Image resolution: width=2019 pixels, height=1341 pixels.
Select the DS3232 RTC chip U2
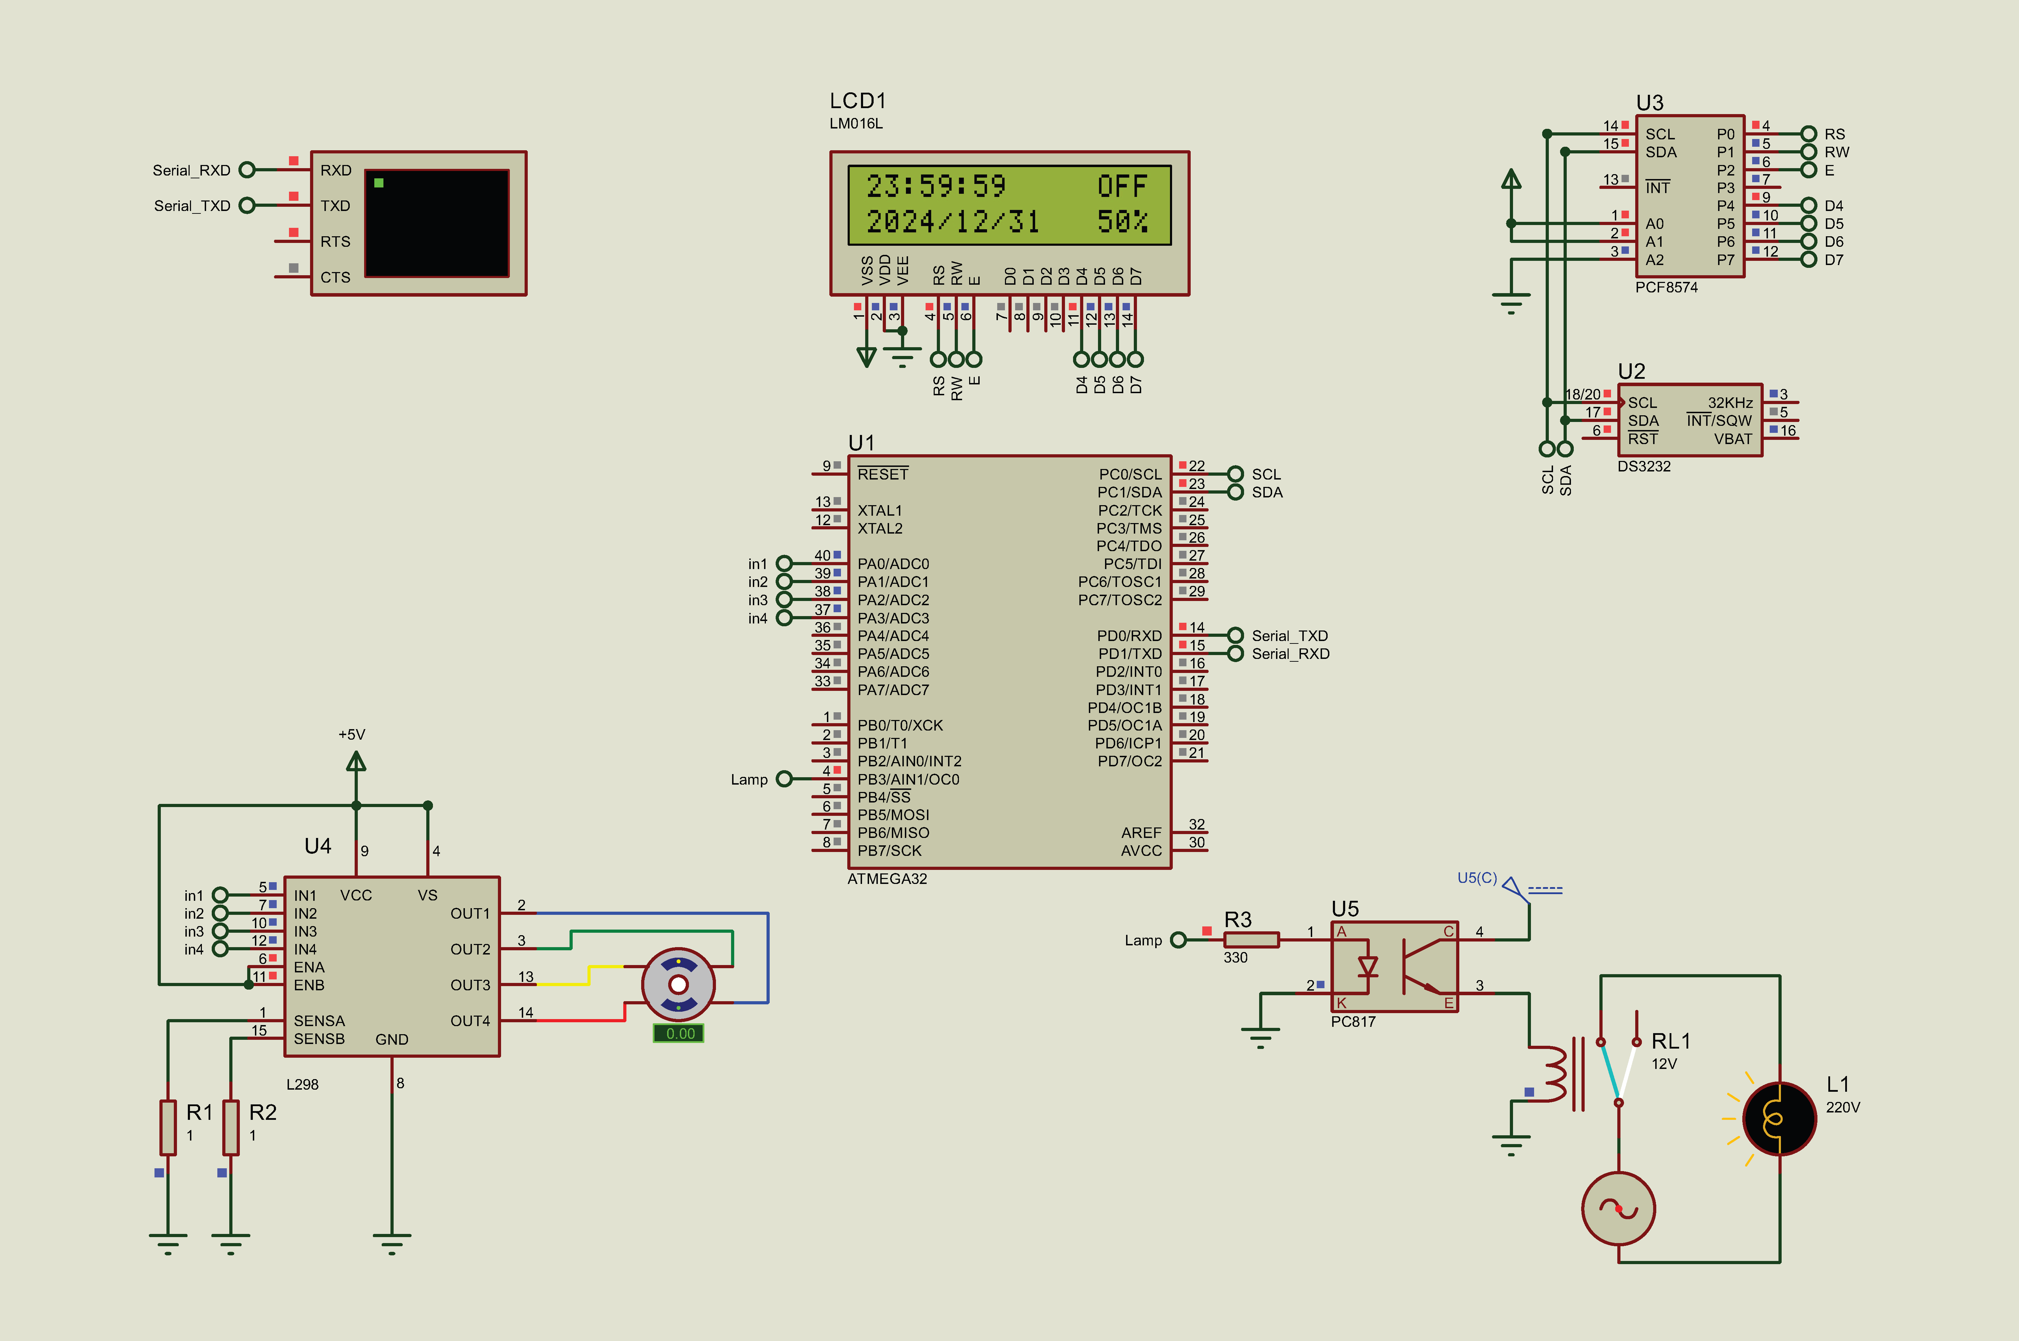[1690, 420]
